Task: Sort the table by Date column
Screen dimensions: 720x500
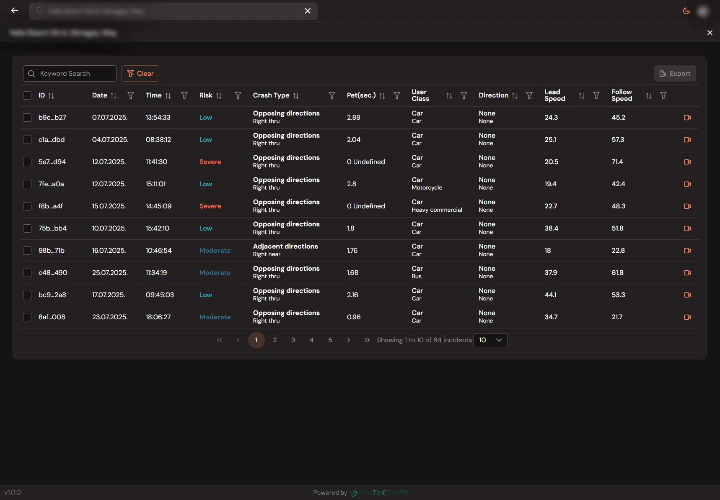Action: pyautogui.click(x=114, y=96)
